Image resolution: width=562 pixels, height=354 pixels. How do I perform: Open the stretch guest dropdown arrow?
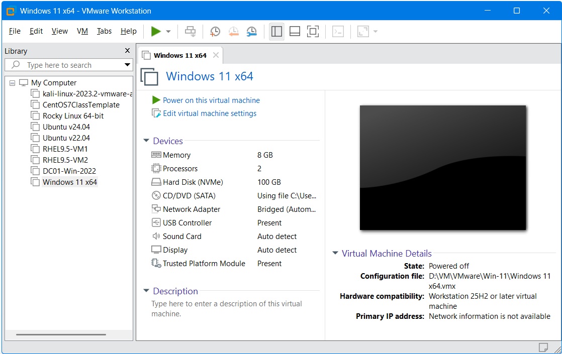coord(376,32)
